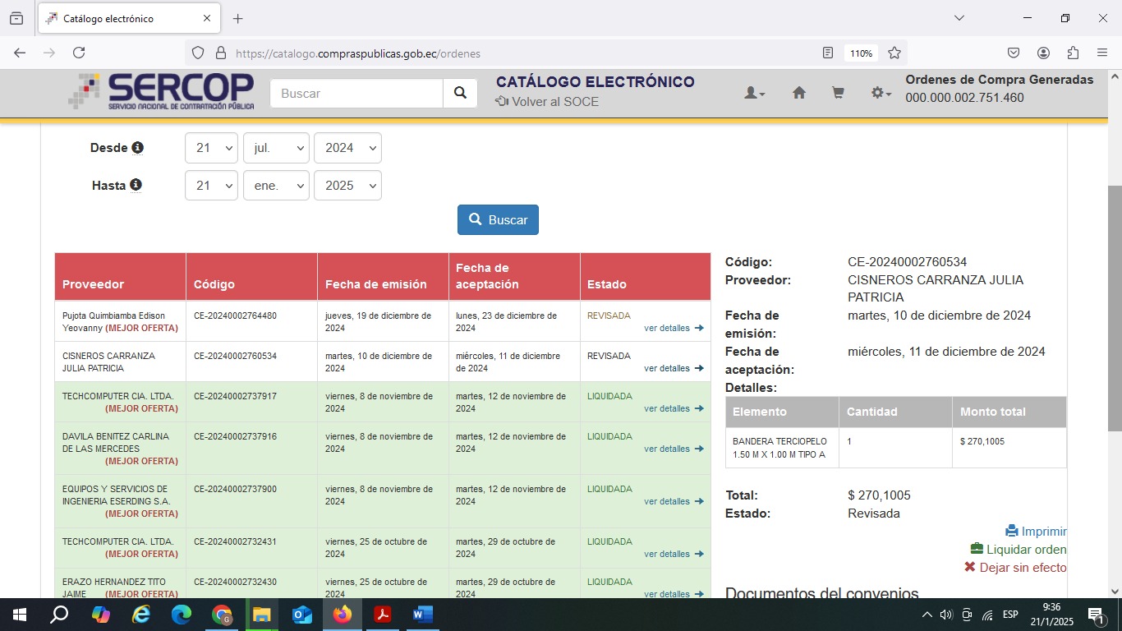Click the info icon next to Desde
The image size is (1122, 631).
[x=137, y=148]
